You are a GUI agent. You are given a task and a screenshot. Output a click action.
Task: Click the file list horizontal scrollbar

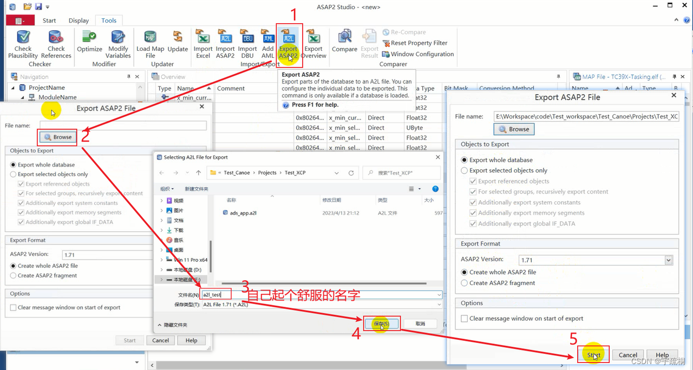(325, 283)
